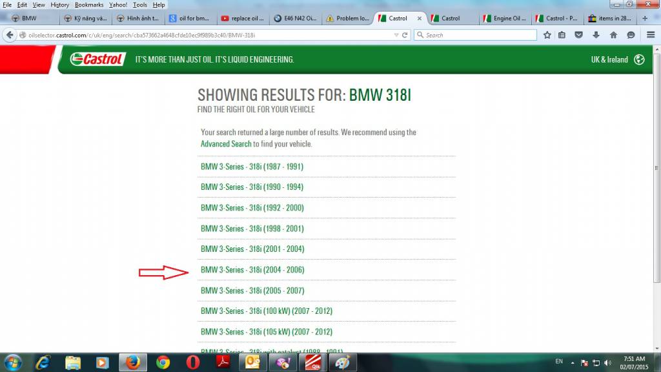Open Outlook from taskbar
The height and width of the screenshot is (372, 661).
(x=252, y=363)
